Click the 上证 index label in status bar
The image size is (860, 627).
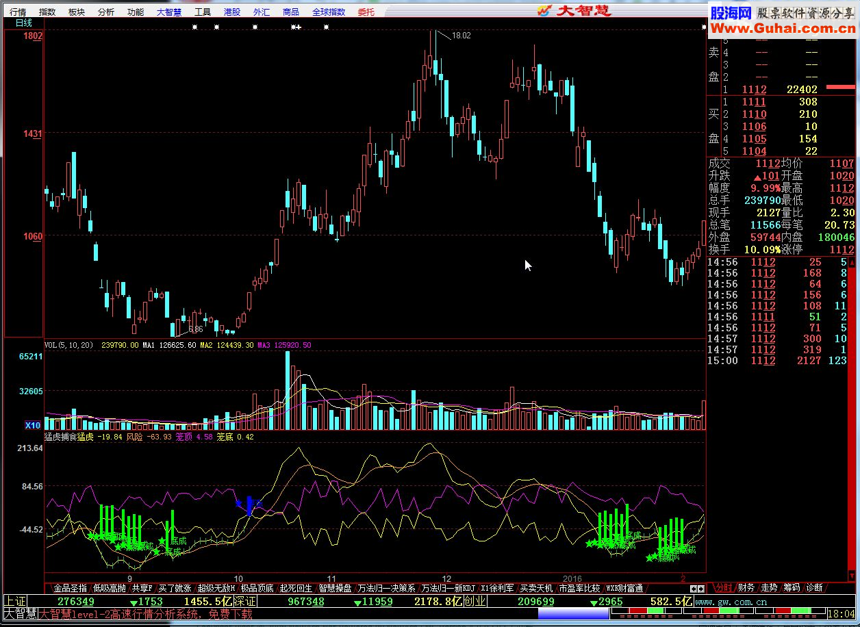point(16,602)
